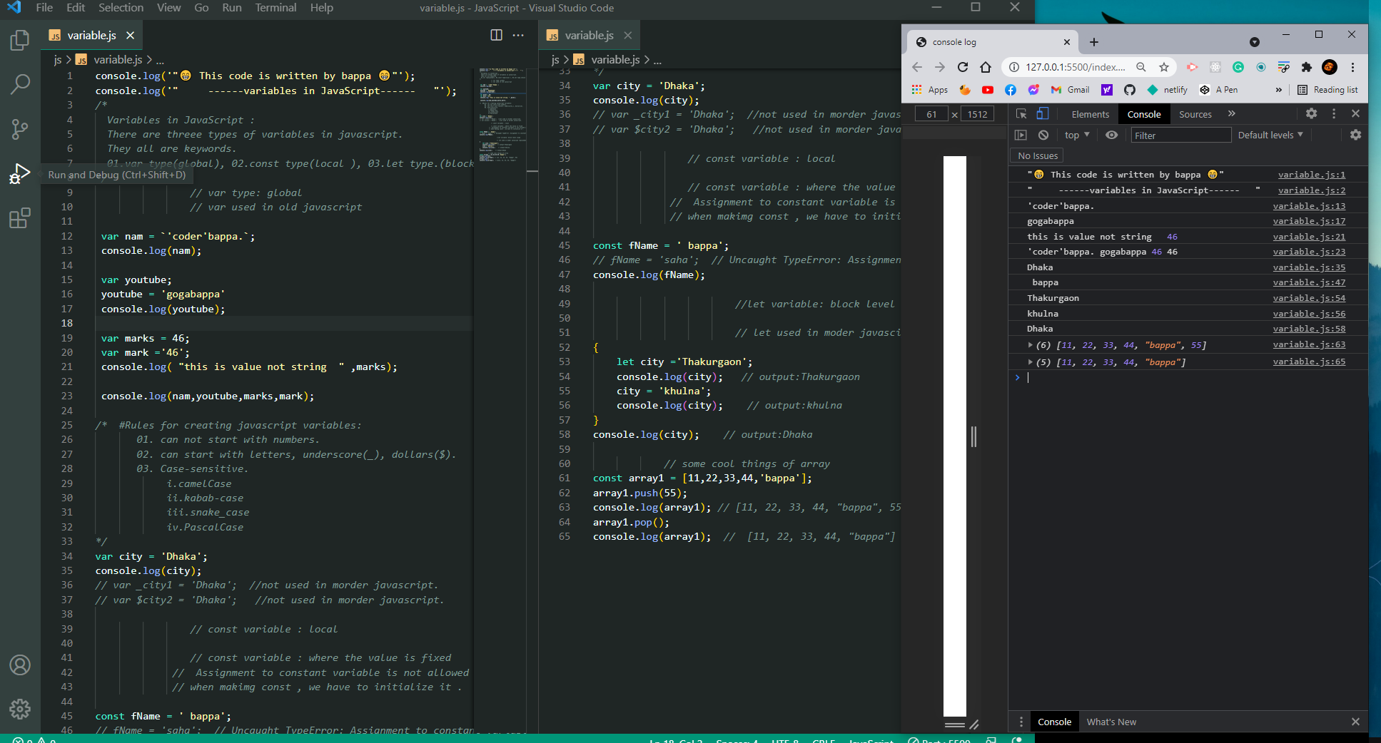This screenshot has width=1381, height=743.
Task: Open the Source Control view in VS Code
Action: pyautogui.click(x=20, y=129)
